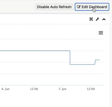112x107 pixels.
Task: Click the topmost horizontal gridline
Action: 52,39
